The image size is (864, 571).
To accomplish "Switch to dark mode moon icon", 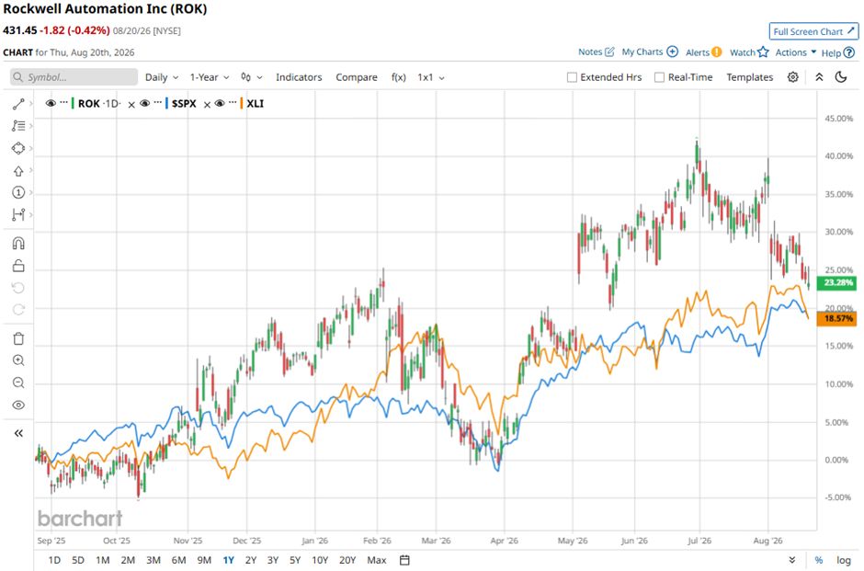I will tap(841, 76).
